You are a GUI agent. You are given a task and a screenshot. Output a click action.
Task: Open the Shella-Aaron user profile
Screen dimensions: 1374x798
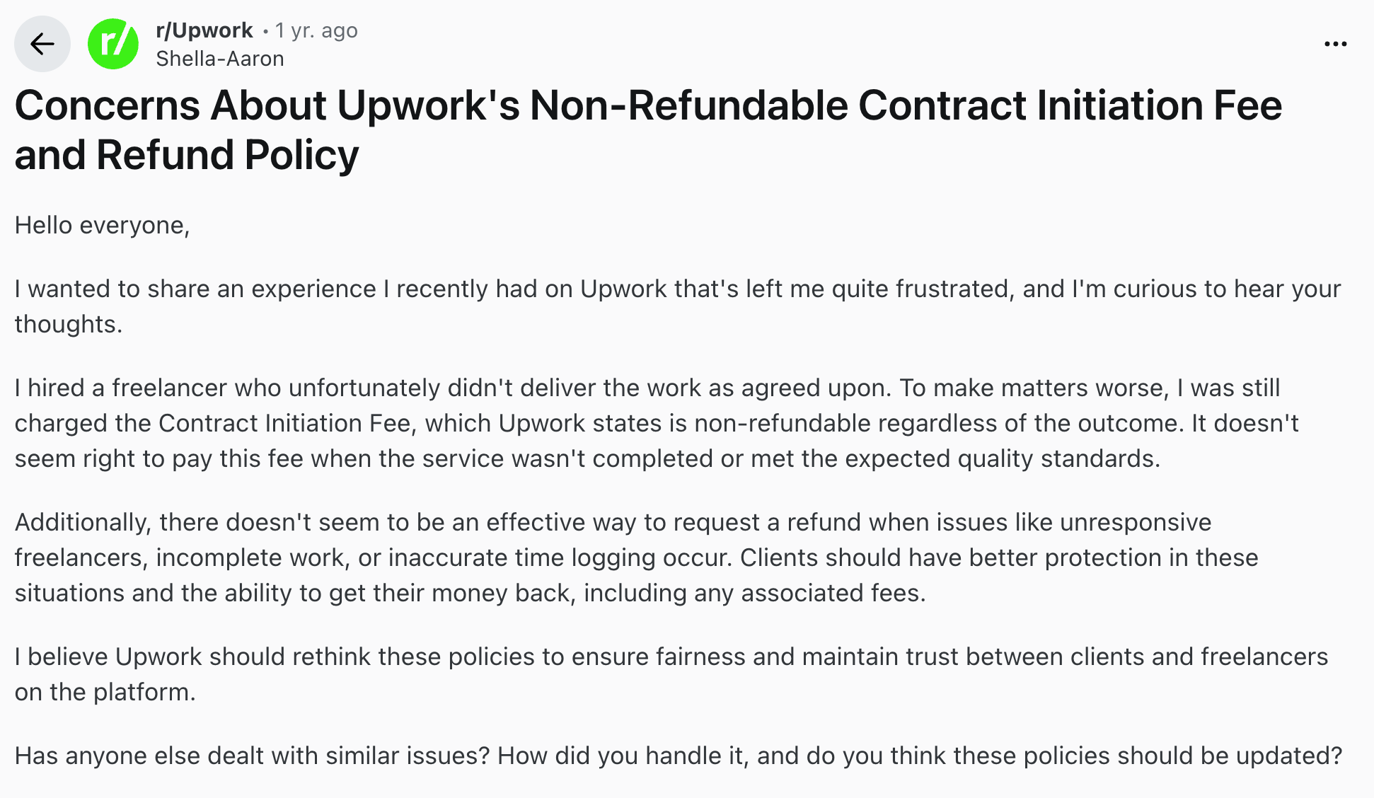(219, 59)
